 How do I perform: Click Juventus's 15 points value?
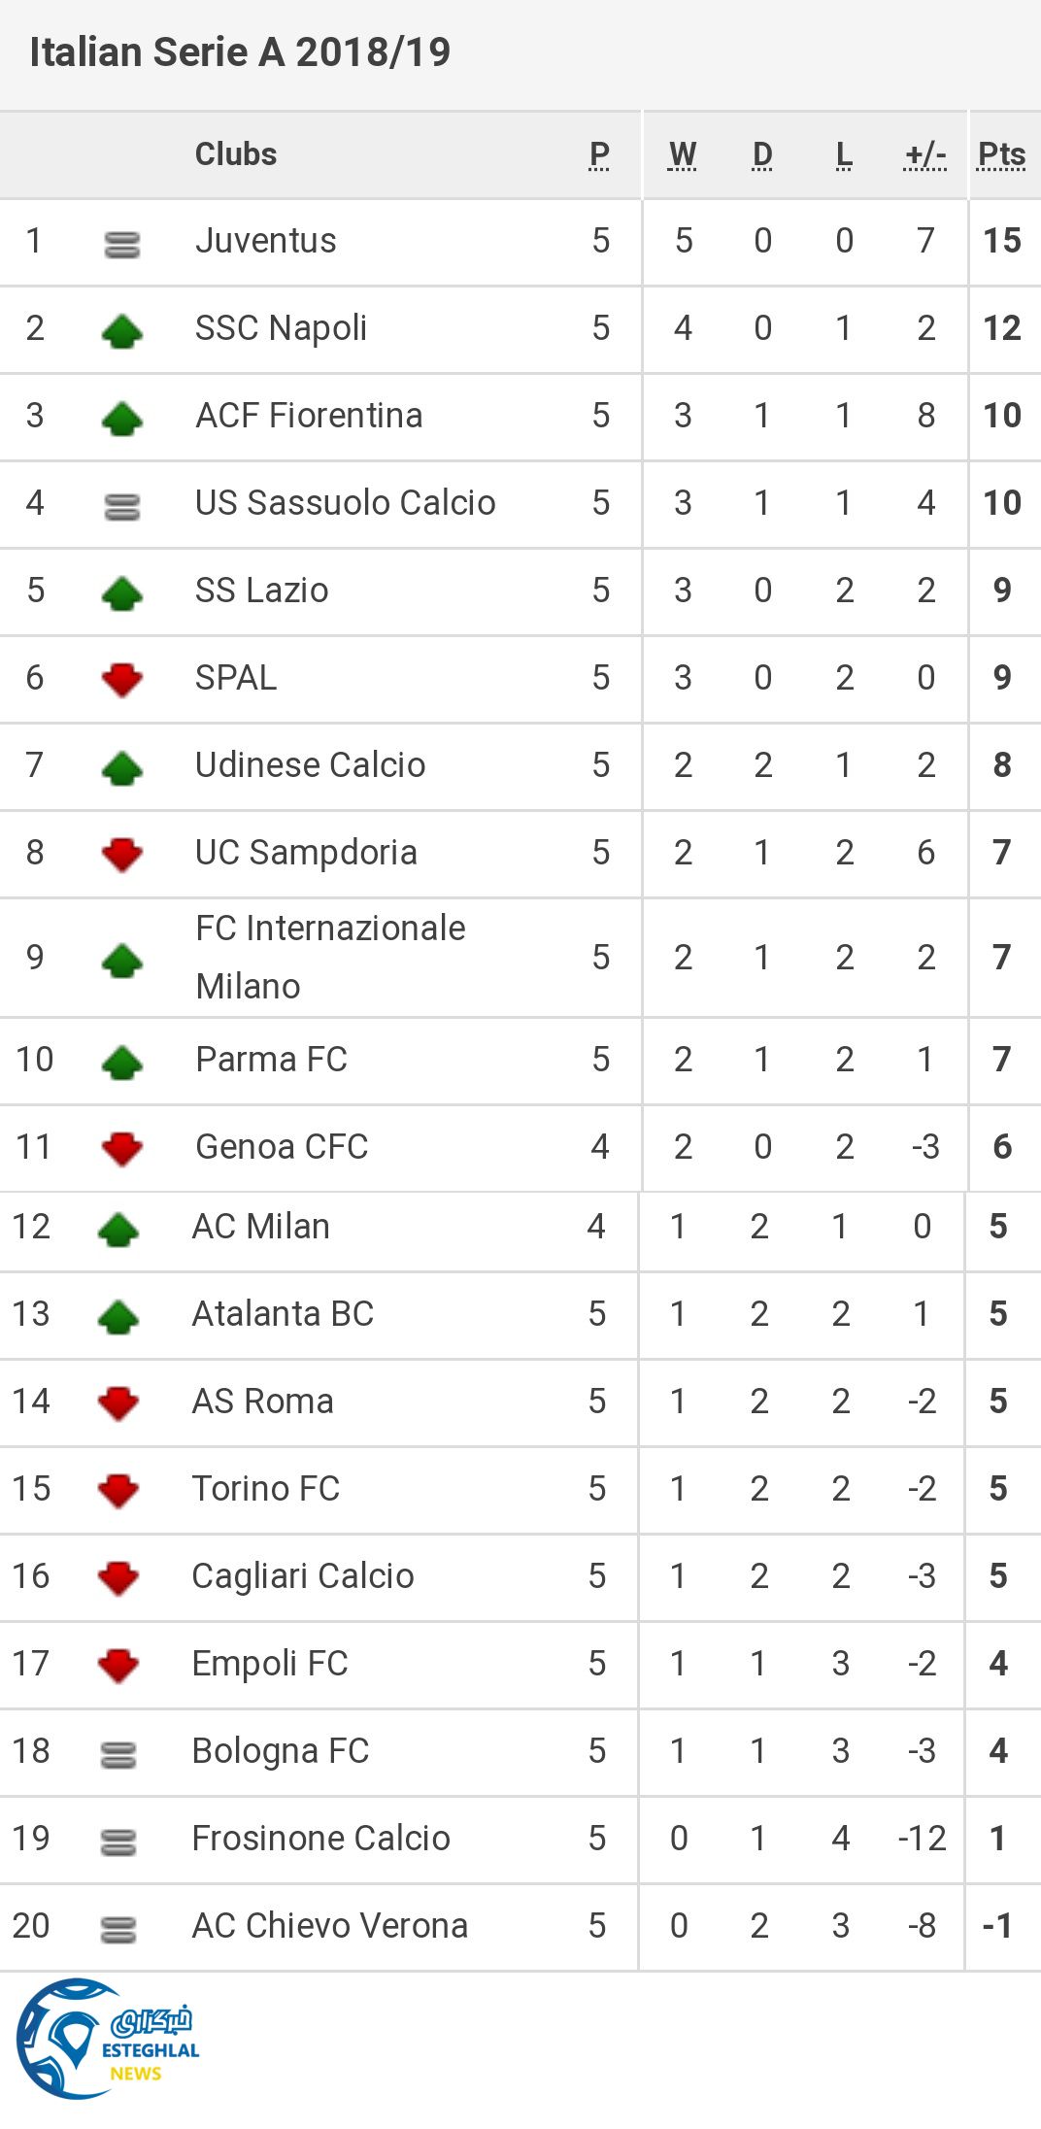(x=1001, y=241)
